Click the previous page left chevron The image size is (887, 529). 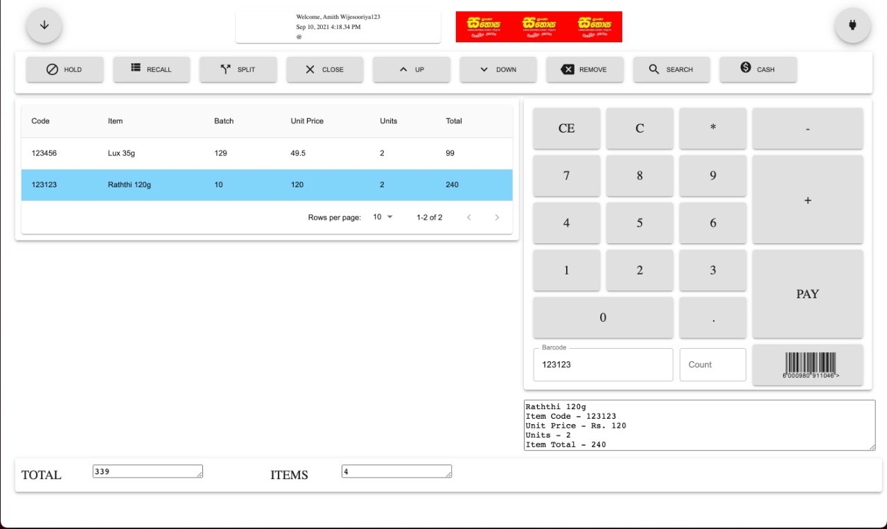point(469,217)
